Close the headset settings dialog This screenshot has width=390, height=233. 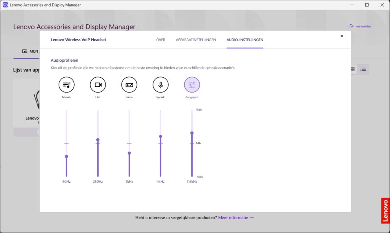point(342,36)
